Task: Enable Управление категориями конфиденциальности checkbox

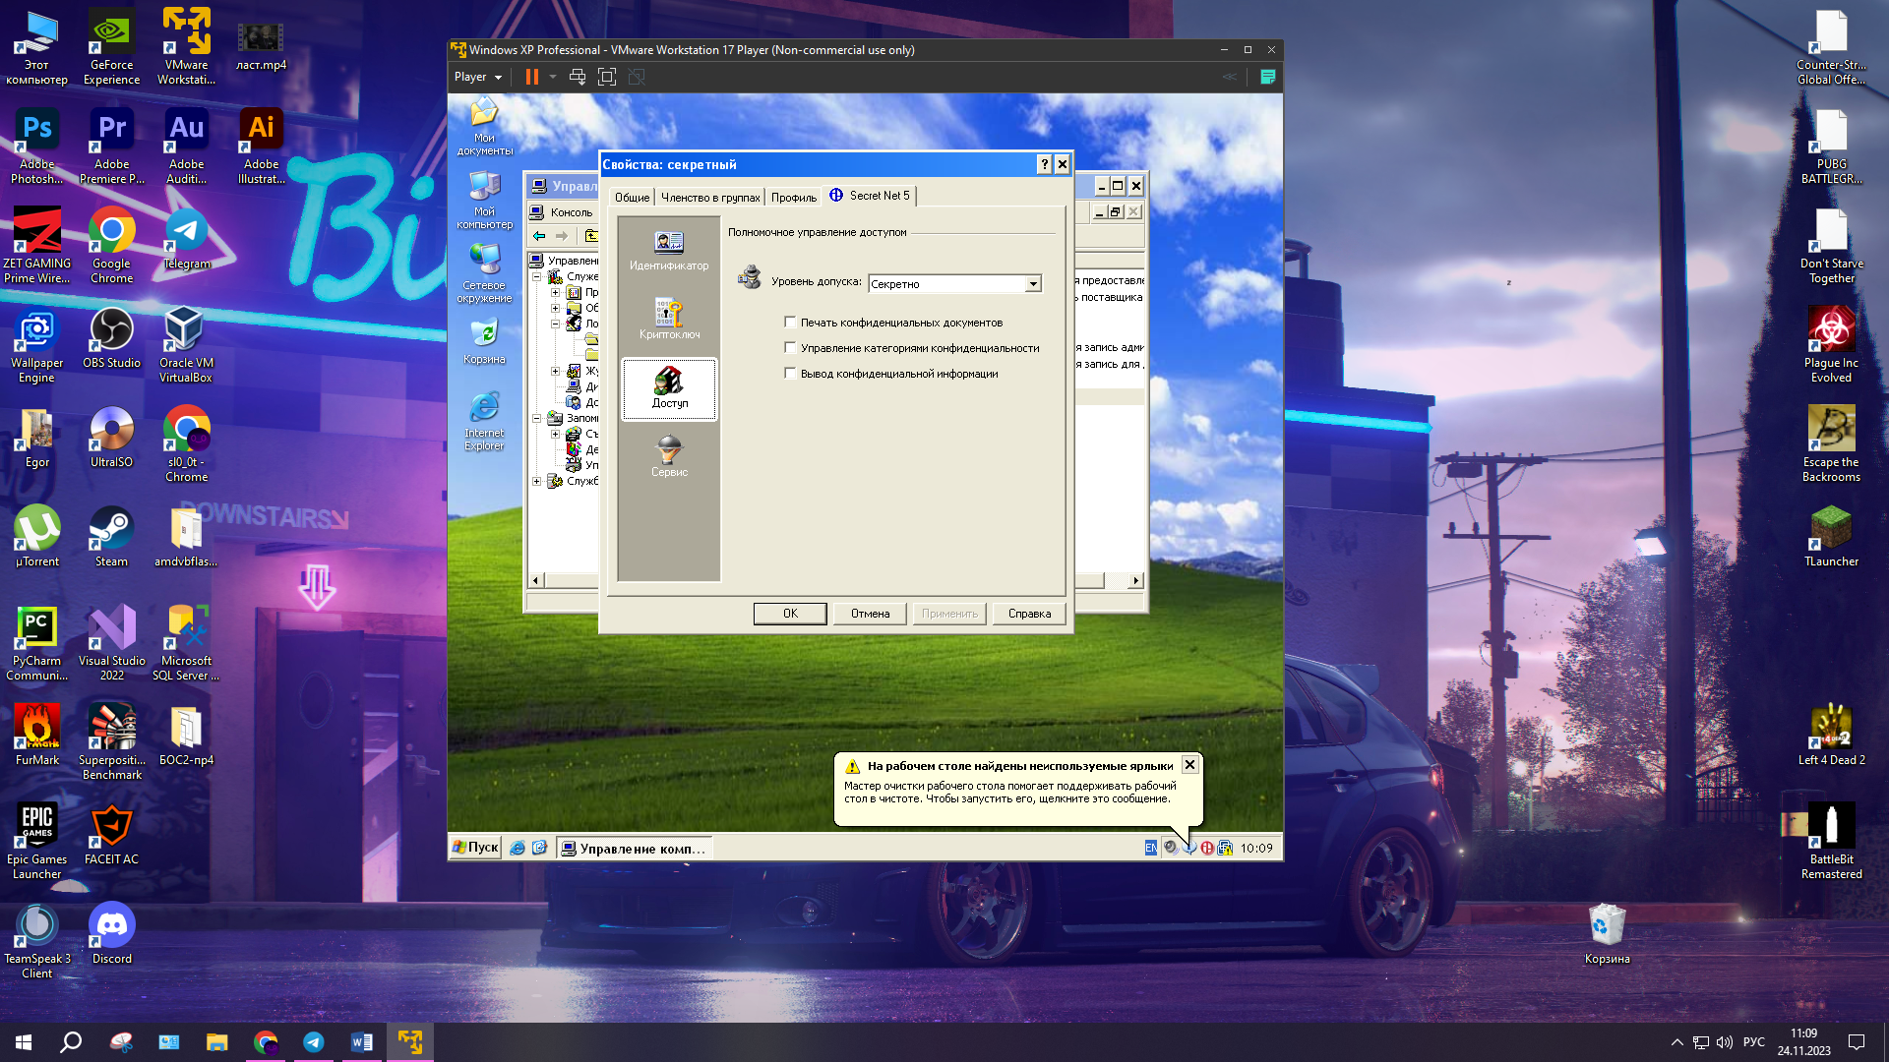Action: [790, 347]
